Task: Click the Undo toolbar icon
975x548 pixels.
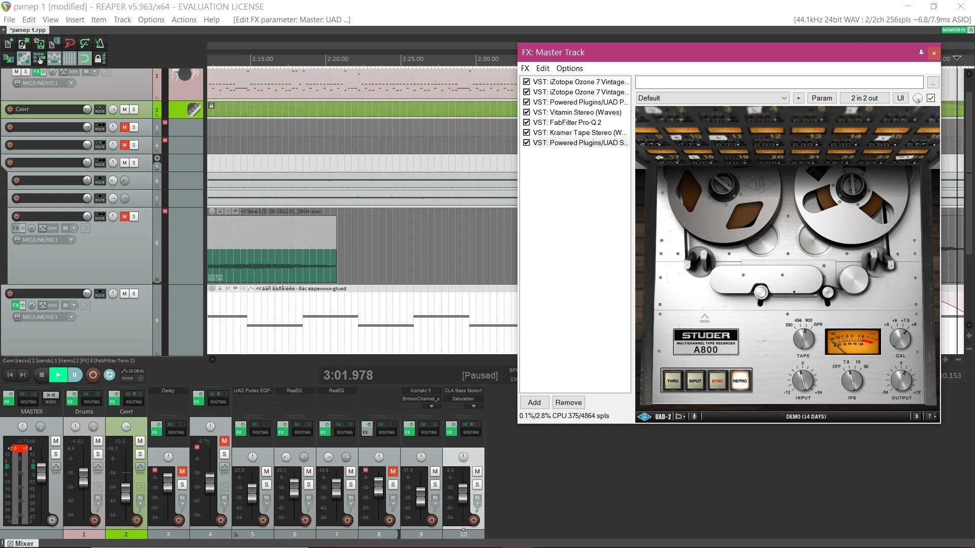Action: tap(70, 43)
